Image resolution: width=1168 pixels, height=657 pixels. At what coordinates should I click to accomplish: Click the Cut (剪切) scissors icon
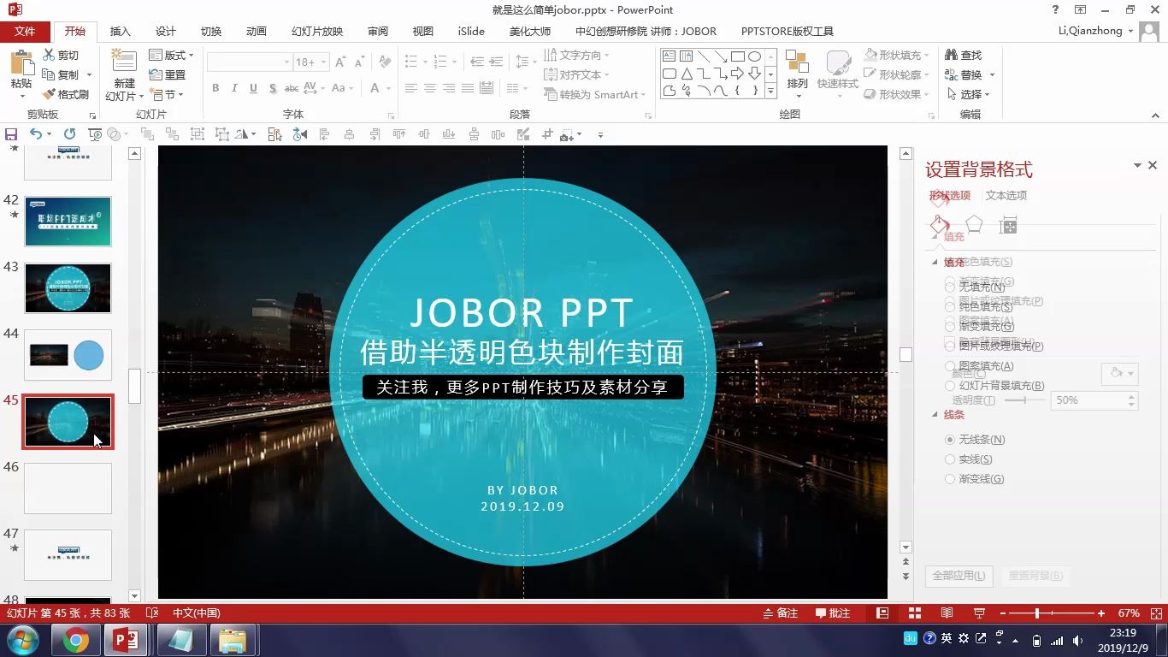[x=49, y=55]
